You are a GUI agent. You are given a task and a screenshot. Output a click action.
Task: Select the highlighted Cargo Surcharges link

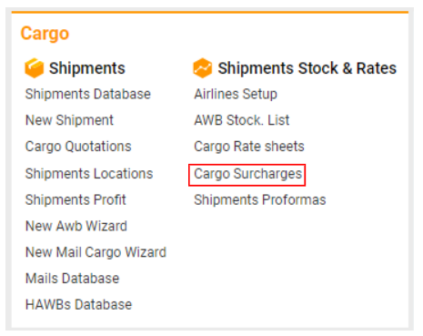tap(247, 174)
